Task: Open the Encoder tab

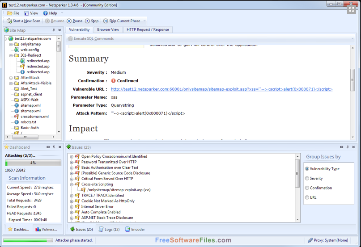Action: pyautogui.click(x=135, y=229)
